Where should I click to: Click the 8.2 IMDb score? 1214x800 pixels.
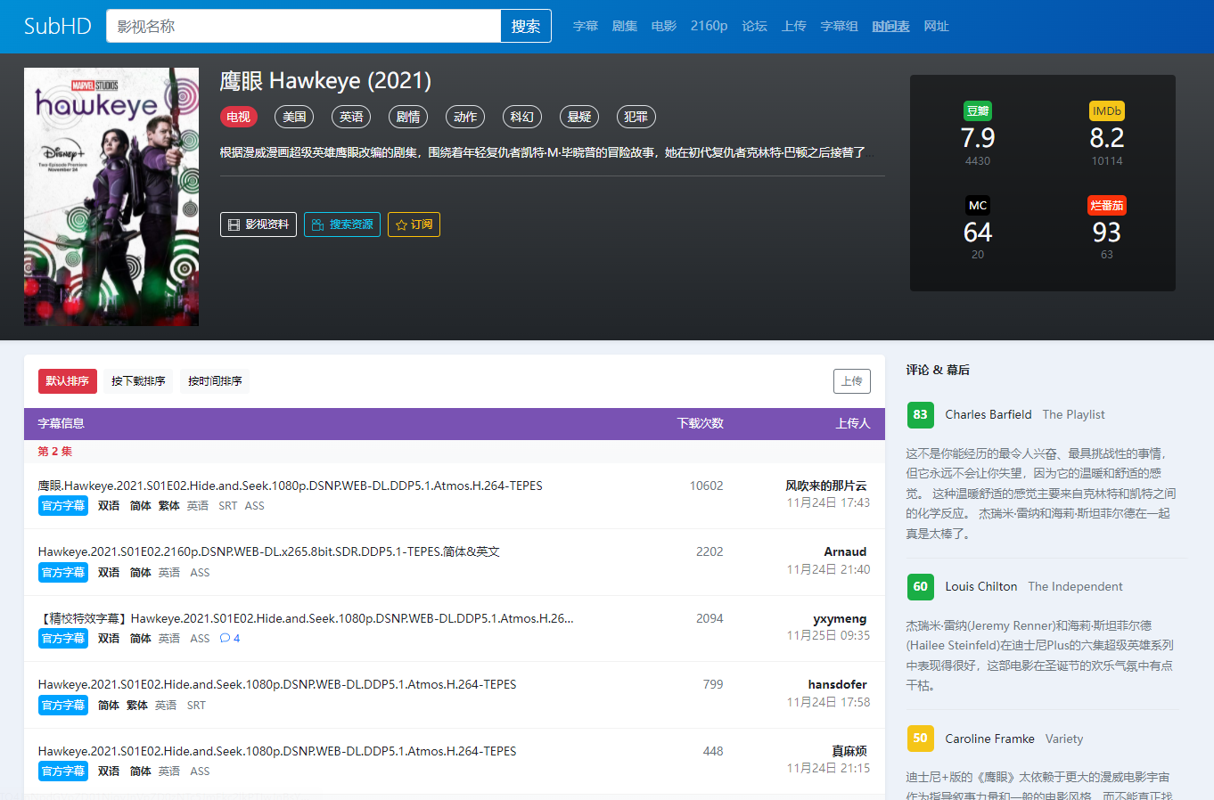(1107, 138)
